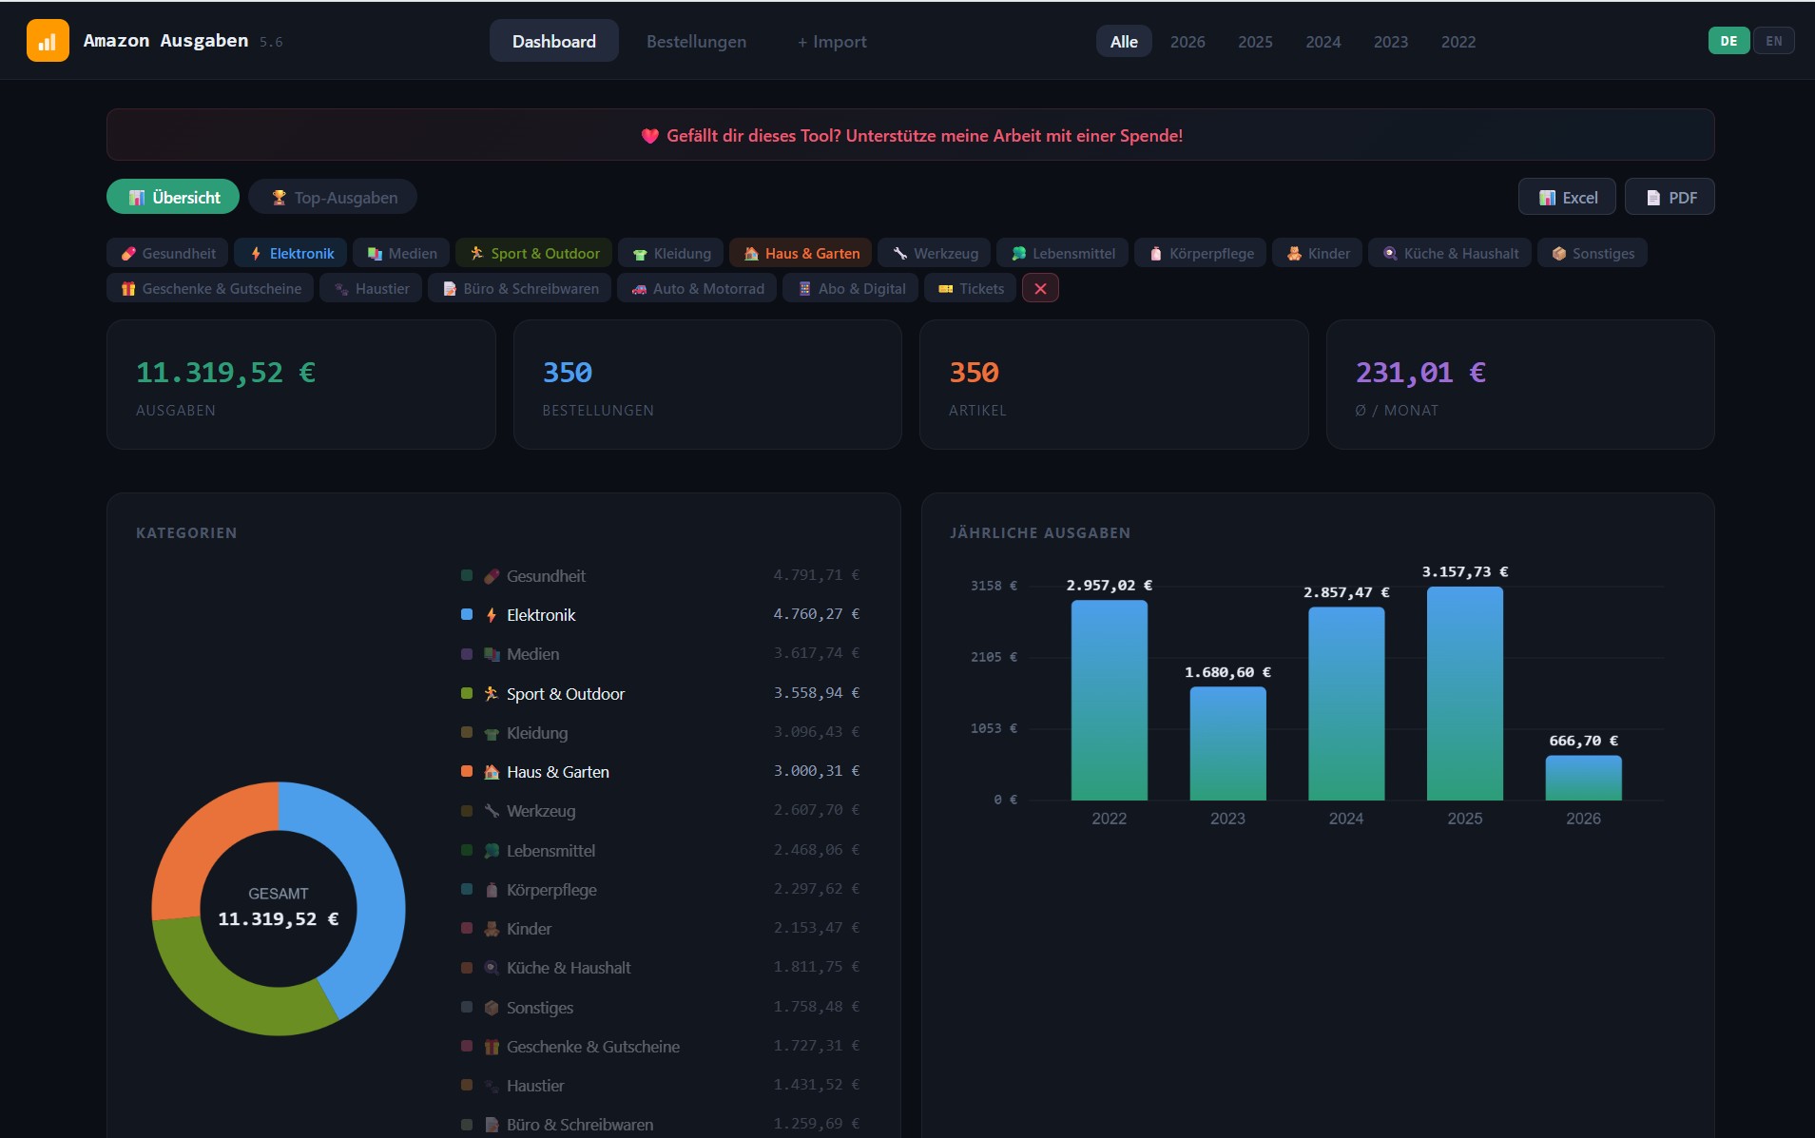Toggle the Geschenke & Gutscheine filter chip
1815x1138 pixels.
pyautogui.click(x=210, y=288)
